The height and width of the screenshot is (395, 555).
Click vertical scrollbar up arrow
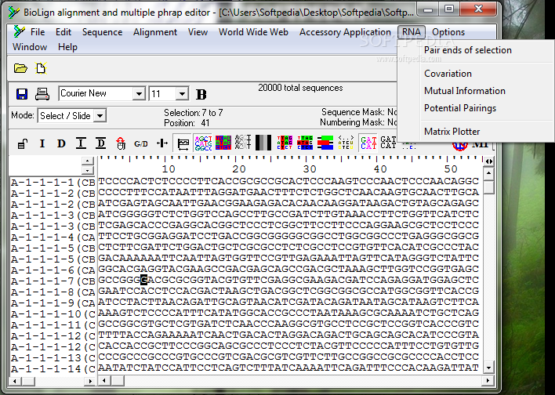click(x=488, y=173)
